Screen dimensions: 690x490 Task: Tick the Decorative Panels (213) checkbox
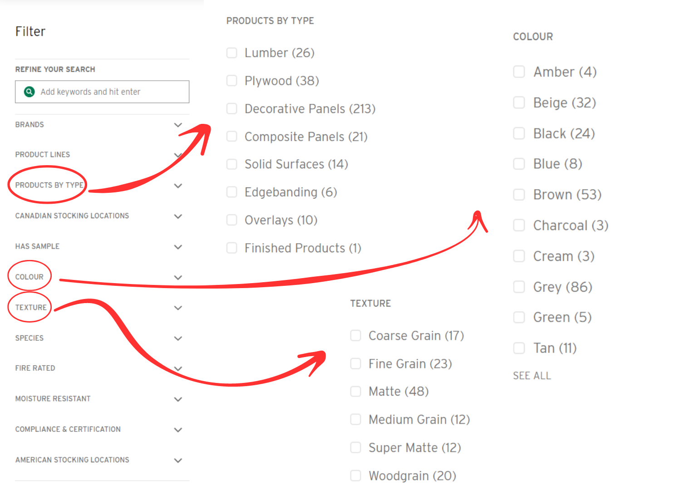[232, 109]
